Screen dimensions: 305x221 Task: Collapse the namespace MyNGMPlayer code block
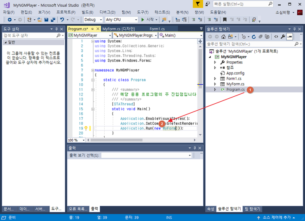click(x=93, y=70)
